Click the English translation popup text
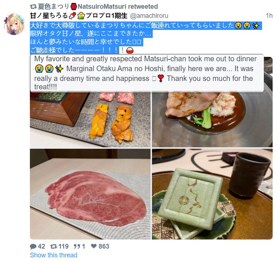 [147, 73]
